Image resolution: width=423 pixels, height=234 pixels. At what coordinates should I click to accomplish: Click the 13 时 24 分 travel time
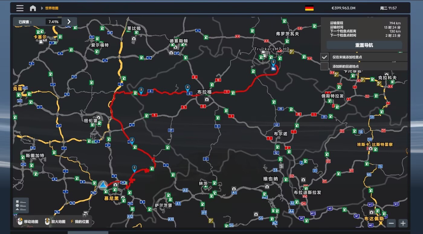point(392,27)
